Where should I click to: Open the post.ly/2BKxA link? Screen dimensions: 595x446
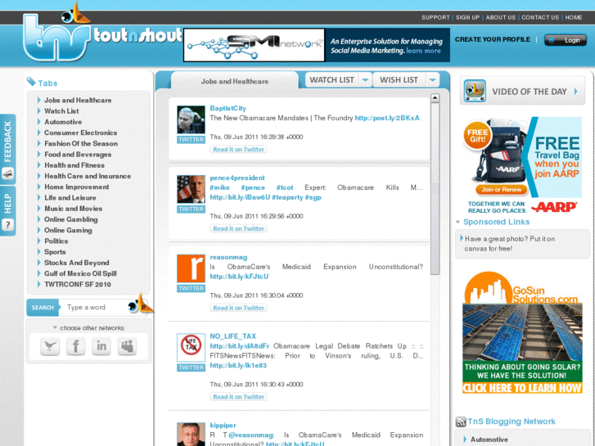[387, 118]
